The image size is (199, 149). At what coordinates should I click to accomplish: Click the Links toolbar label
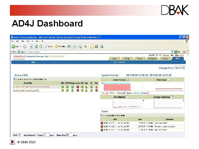[x=185, y=52]
